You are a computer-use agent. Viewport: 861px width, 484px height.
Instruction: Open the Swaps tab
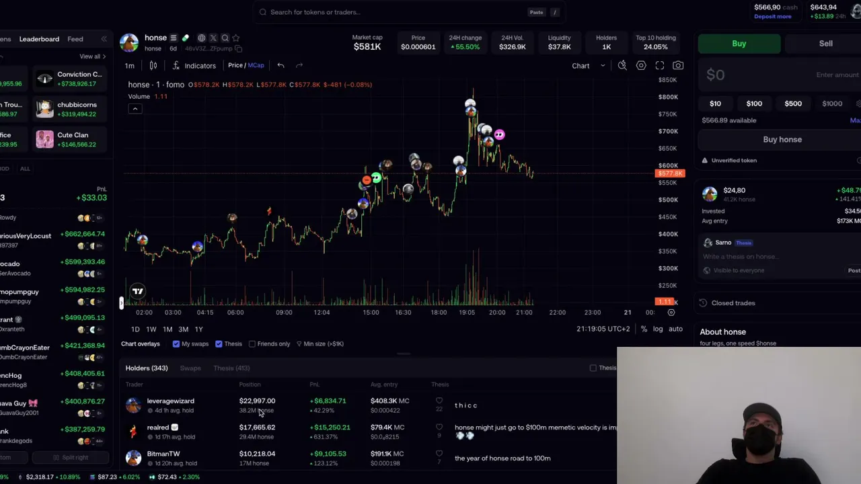[x=190, y=368]
